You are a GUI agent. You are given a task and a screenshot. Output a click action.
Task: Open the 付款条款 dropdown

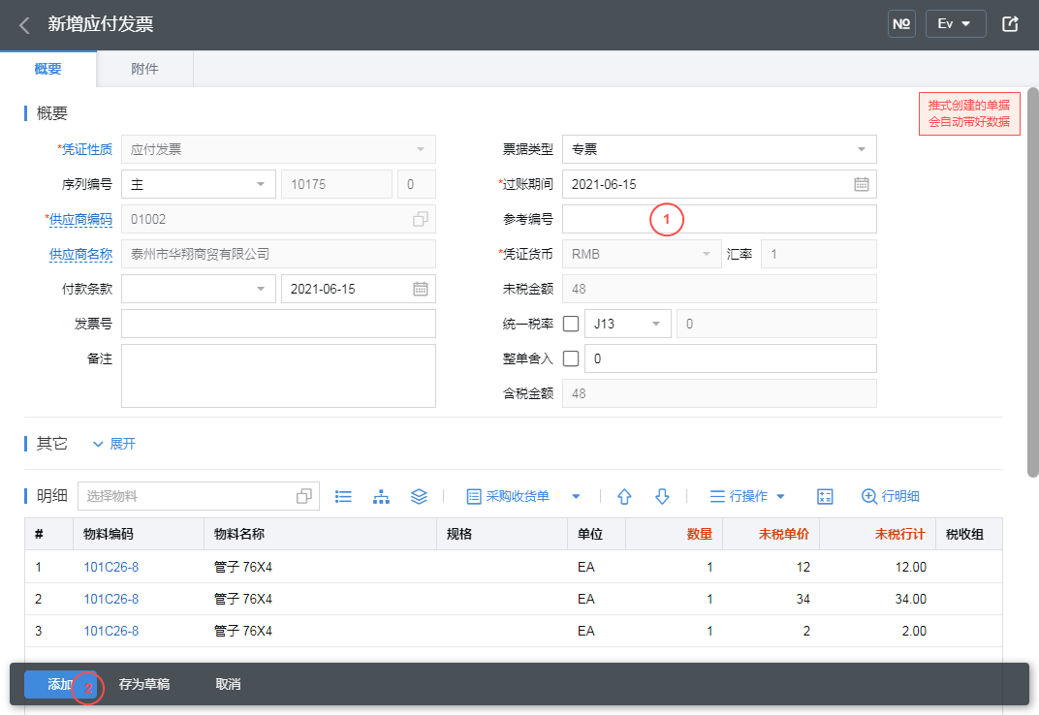(x=198, y=289)
